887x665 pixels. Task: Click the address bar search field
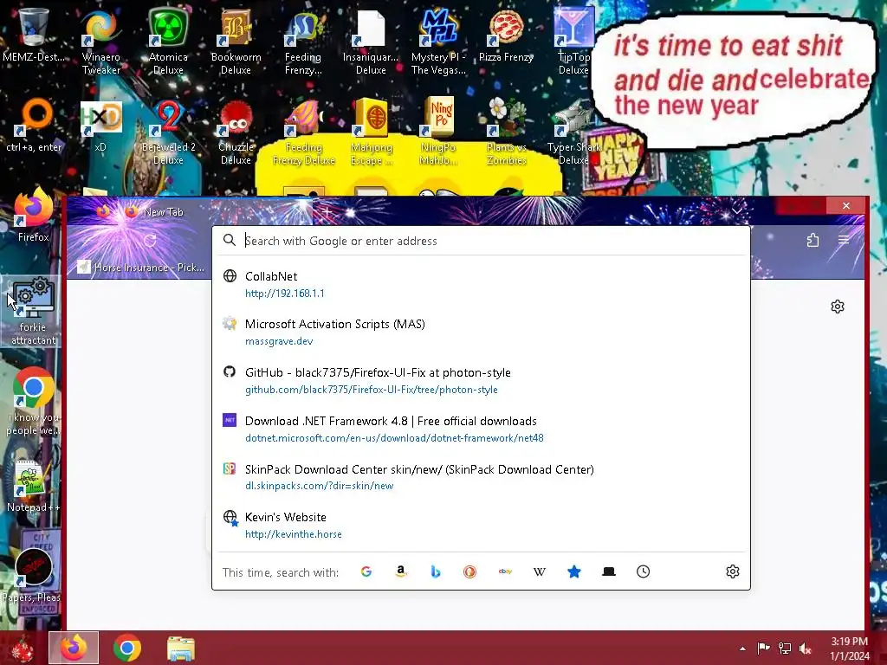click(x=481, y=241)
